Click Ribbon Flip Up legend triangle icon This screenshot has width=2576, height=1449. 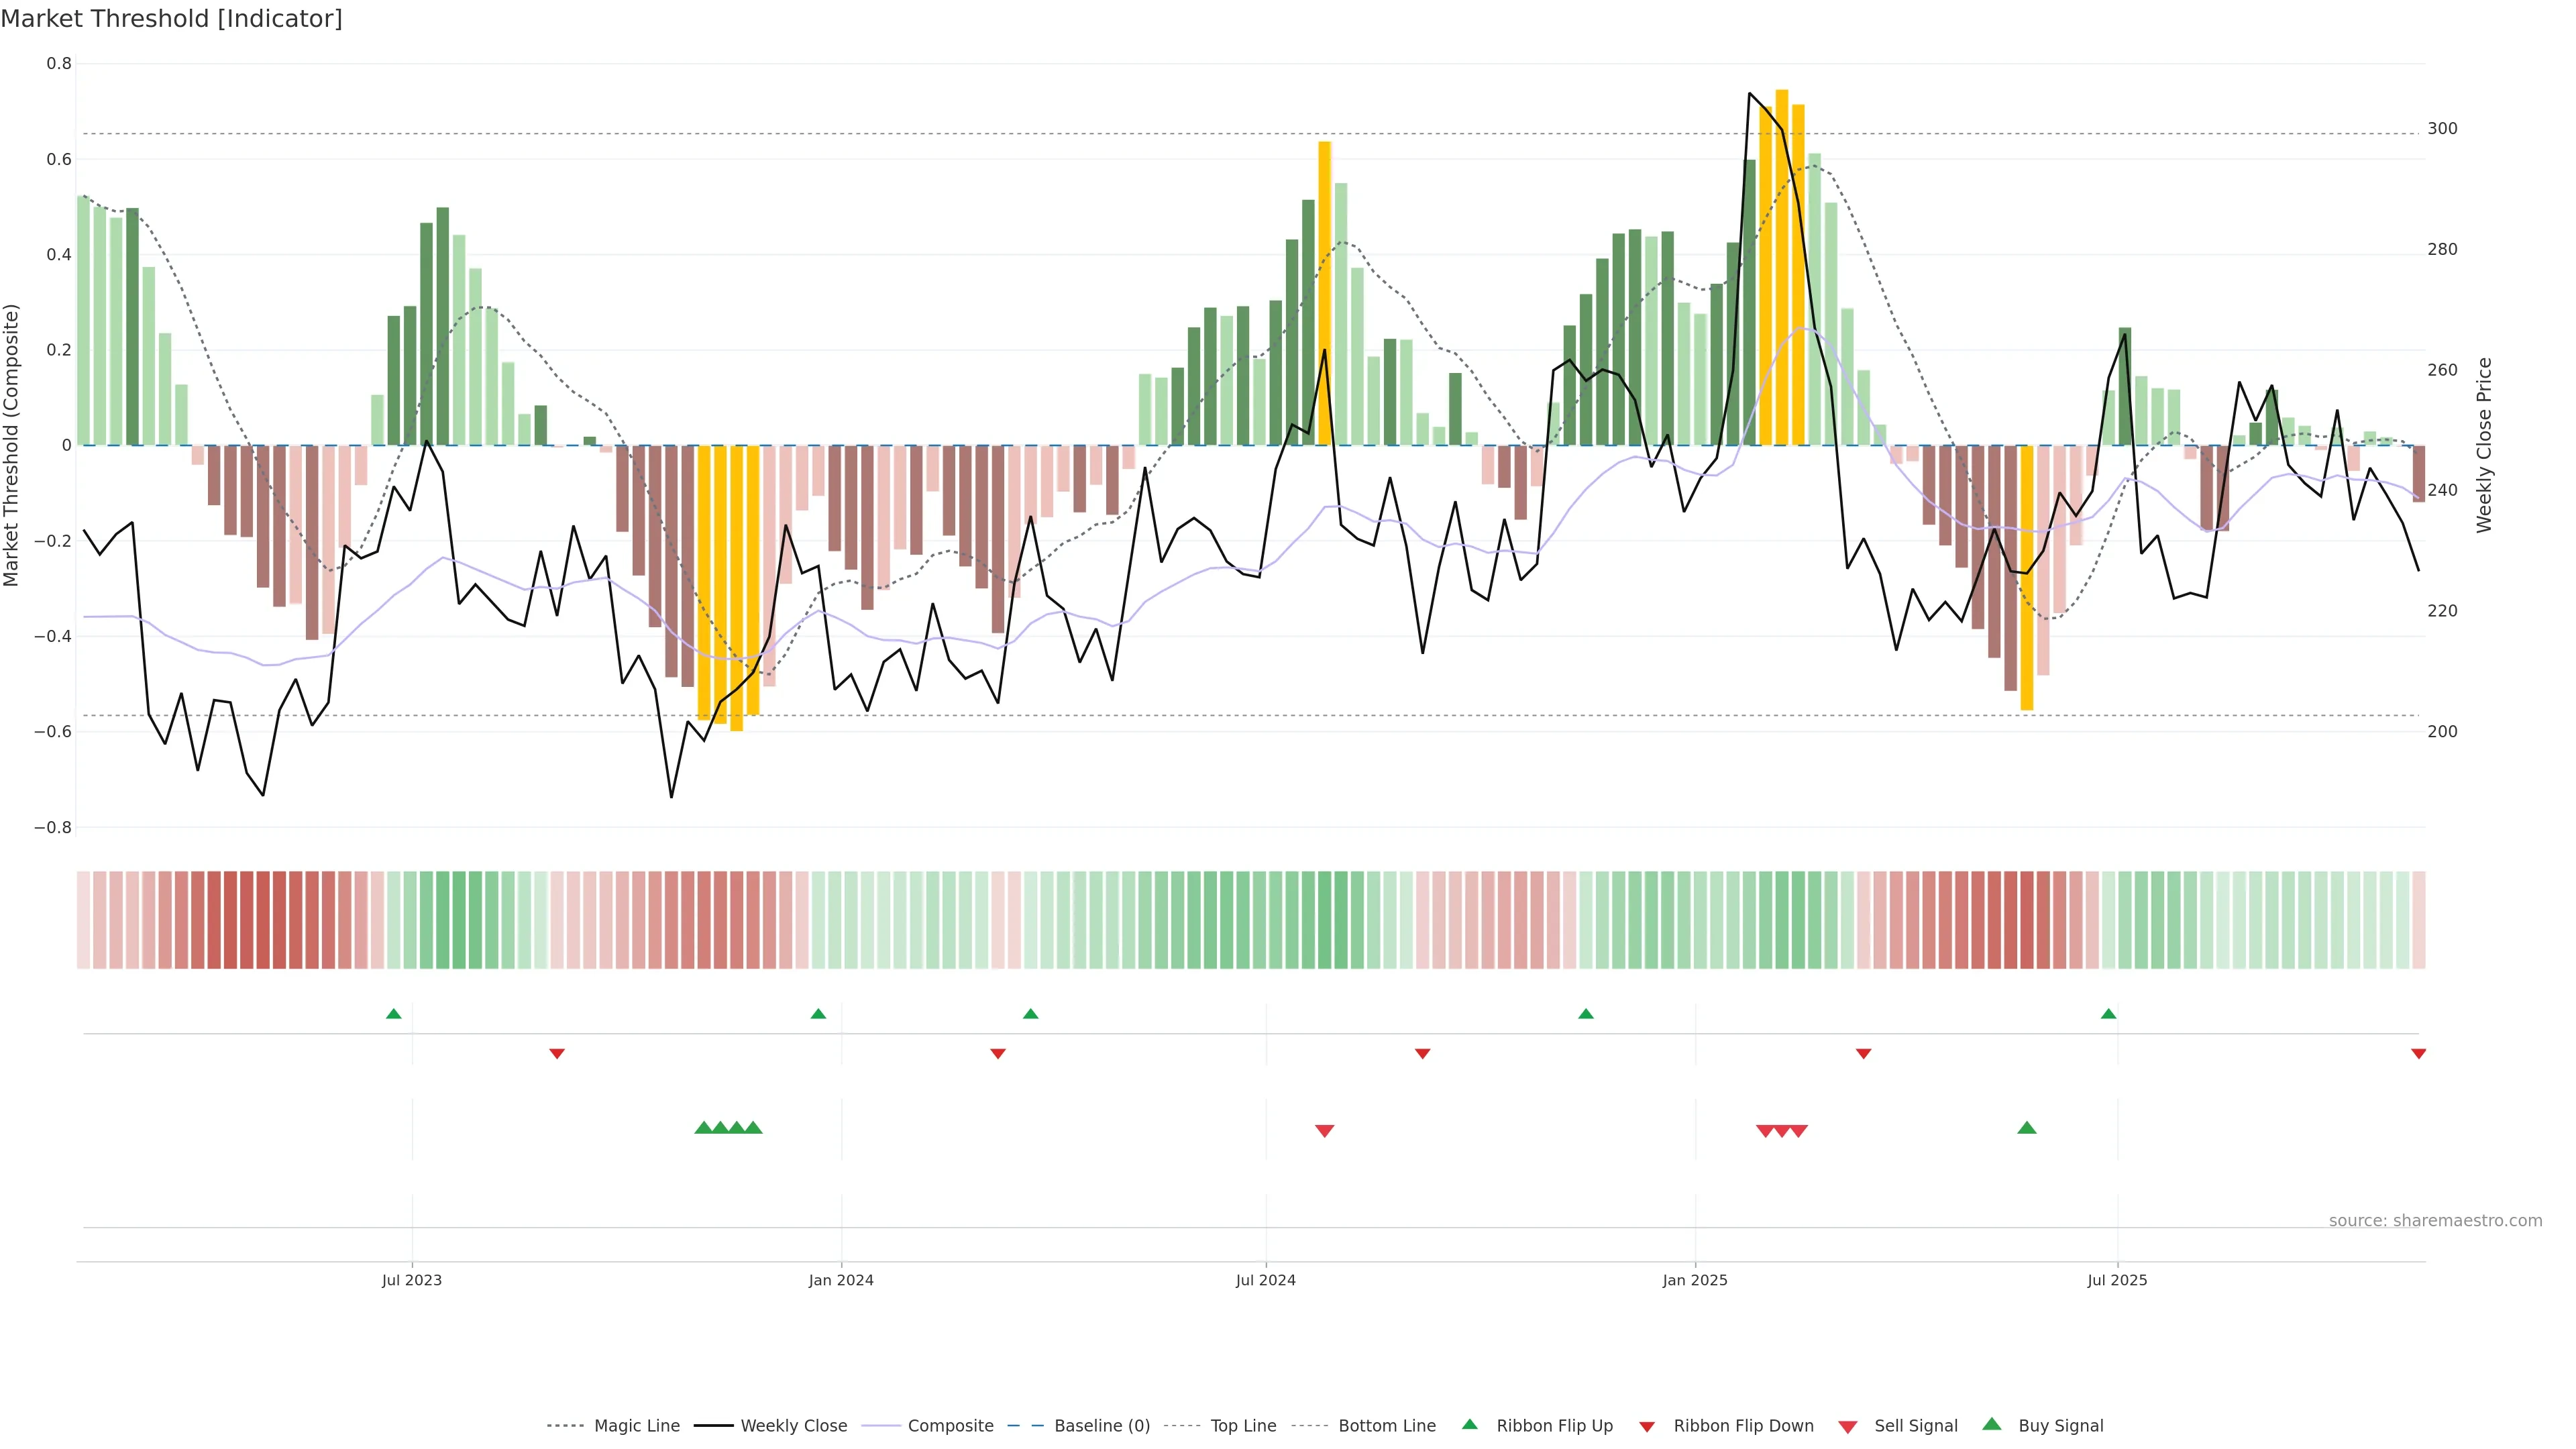tap(1470, 1424)
